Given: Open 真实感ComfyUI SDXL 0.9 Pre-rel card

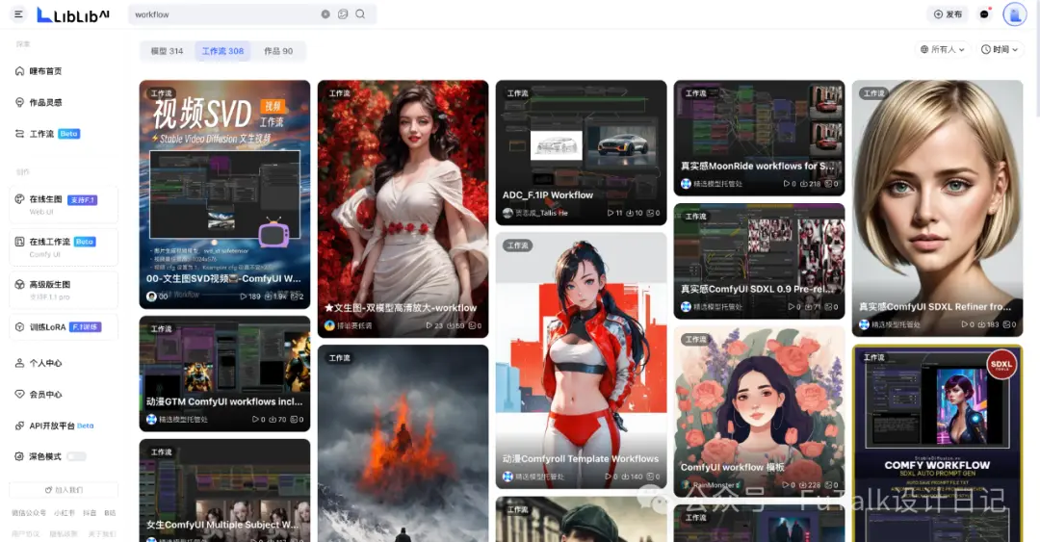Looking at the screenshot, I should click(760, 261).
